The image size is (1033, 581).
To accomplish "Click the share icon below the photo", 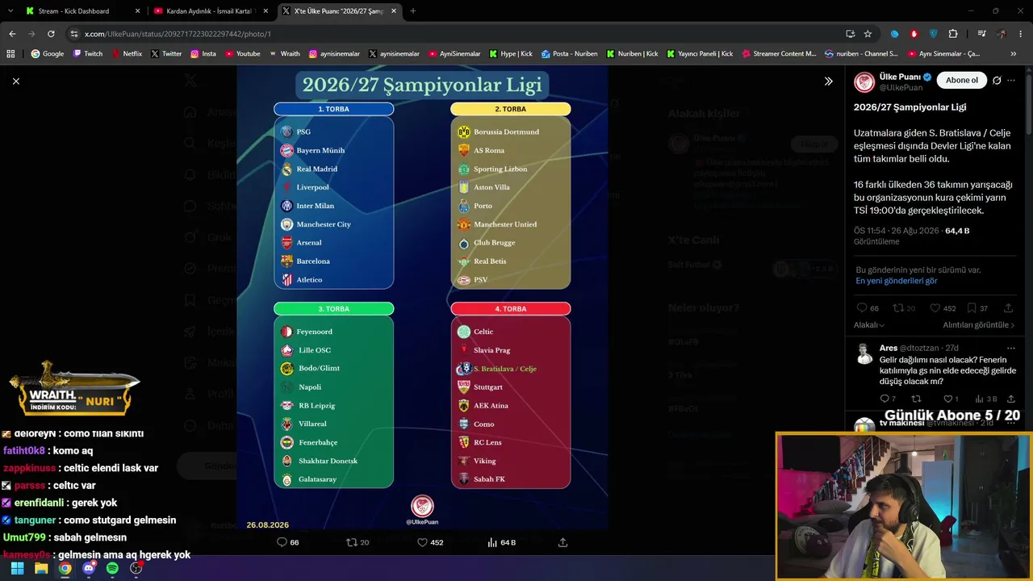I will (x=563, y=542).
